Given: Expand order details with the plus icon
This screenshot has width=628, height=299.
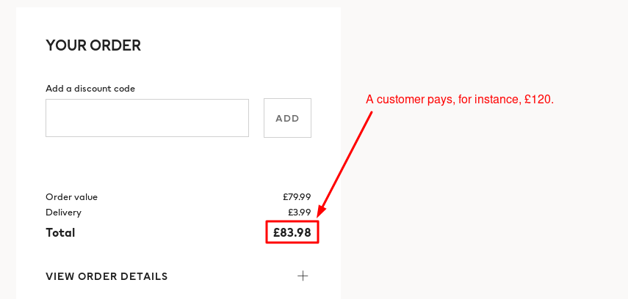Looking at the screenshot, I should click(x=303, y=276).
